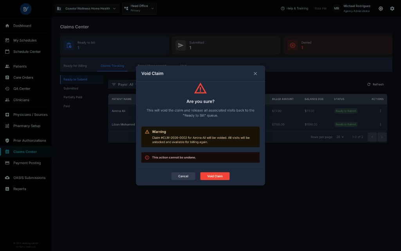401x251 pixels.
Task: Open My Schedules calendar icon
Action: click(7, 40)
